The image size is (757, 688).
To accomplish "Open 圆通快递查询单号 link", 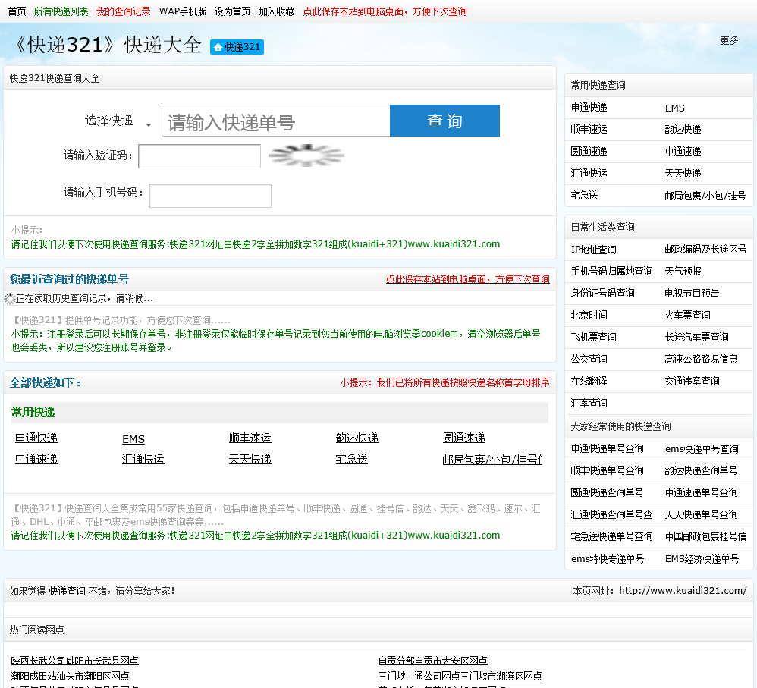I will pos(607,492).
